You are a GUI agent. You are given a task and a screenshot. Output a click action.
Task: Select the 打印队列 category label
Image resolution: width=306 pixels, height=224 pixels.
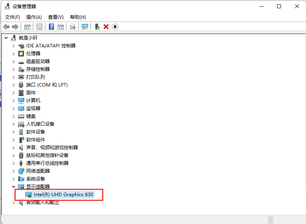click(x=36, y=77)
